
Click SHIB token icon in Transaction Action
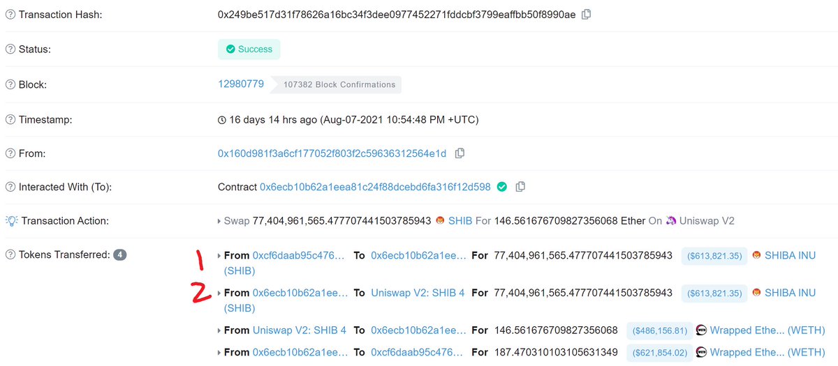[440, 220]
